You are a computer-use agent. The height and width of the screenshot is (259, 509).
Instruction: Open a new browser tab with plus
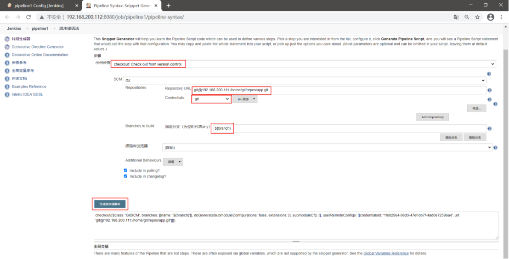[169, 6]
